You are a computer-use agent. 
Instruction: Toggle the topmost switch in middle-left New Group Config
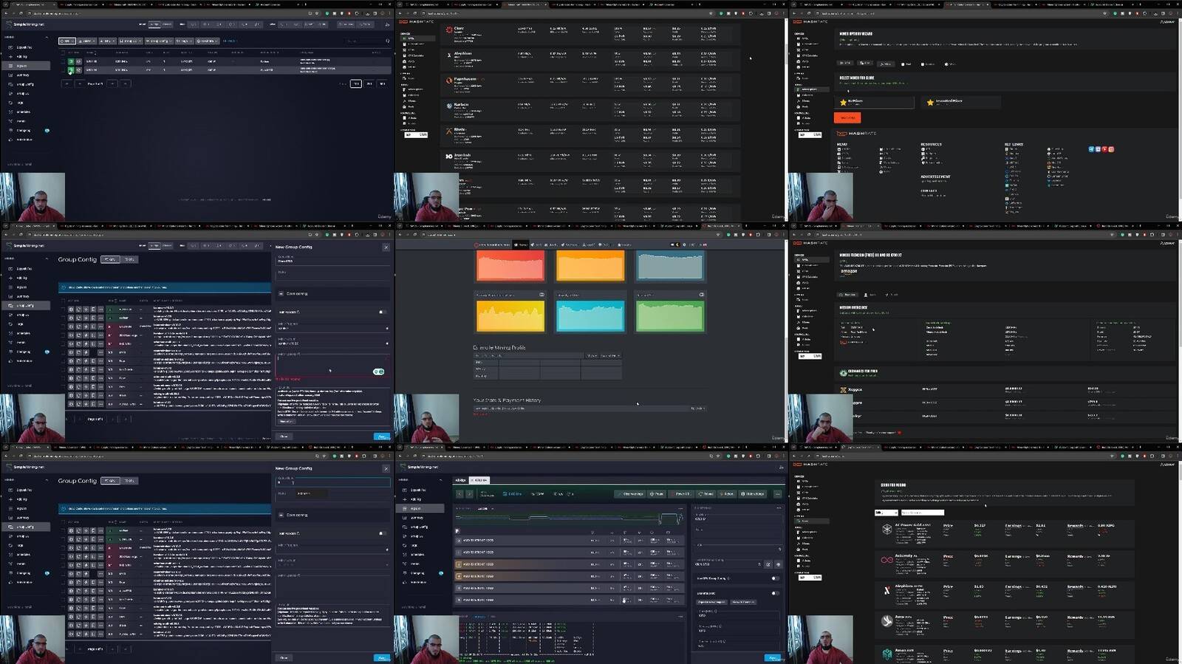tap(382, 312)
